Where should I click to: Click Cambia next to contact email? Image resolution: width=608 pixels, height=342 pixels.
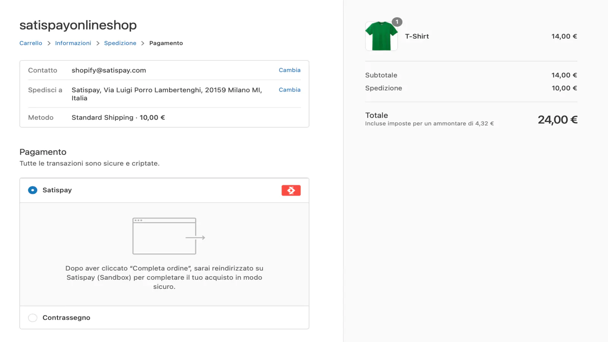[x=290, y=70]
